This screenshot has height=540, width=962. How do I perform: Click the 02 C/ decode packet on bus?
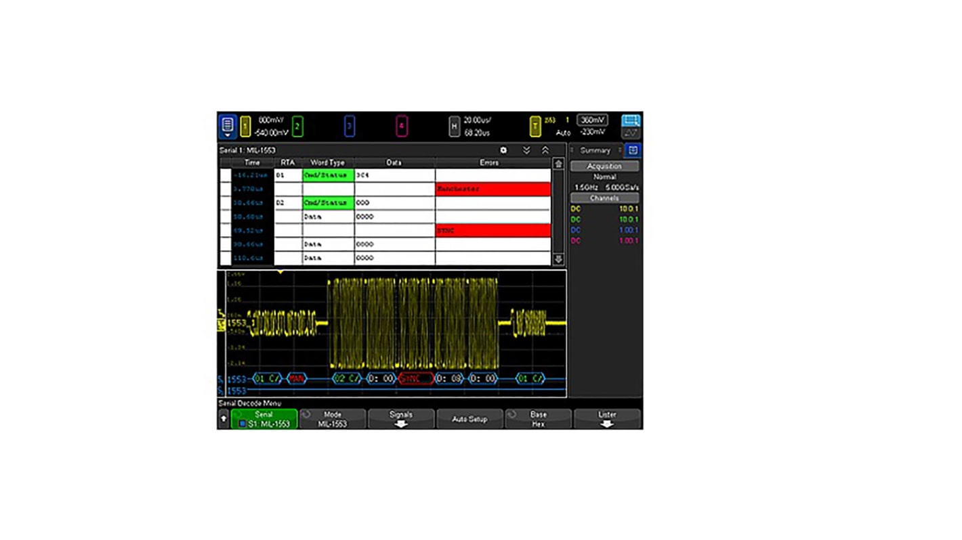pyautogui.click(x=347, y=379)
